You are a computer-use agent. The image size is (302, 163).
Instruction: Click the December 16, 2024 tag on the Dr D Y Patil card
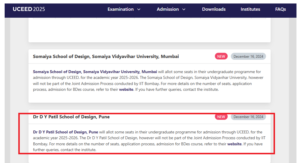(x=248, y=117)
